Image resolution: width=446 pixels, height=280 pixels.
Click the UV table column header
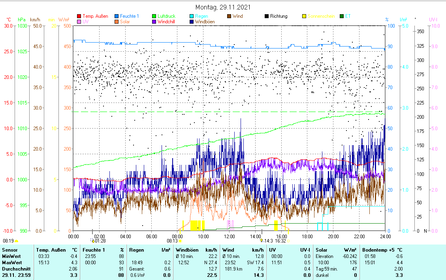tap(273, 250)
